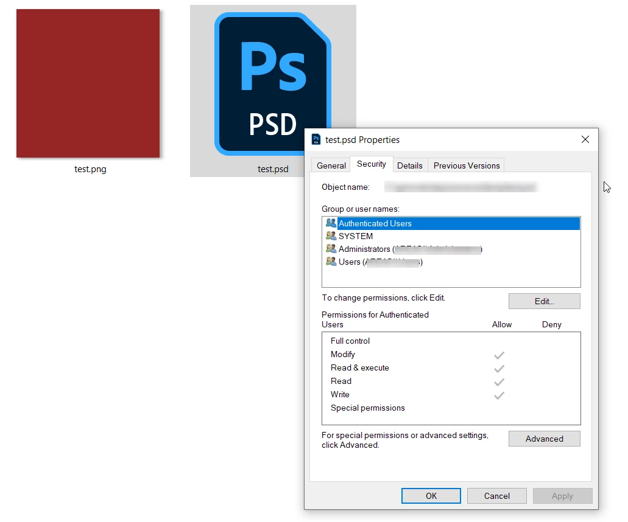Screen dimensions: 628x522
Task: Click the Administrators group icon
Action: [331, 248]
